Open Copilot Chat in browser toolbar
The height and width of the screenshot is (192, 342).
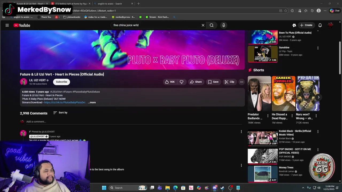tap(335, 11)
